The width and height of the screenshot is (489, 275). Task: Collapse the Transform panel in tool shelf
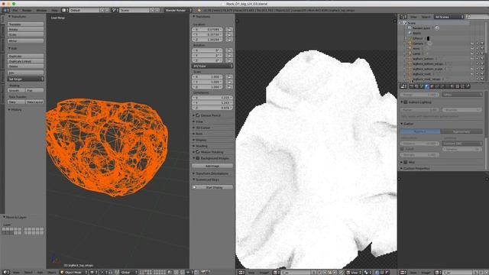pos(9,17)
